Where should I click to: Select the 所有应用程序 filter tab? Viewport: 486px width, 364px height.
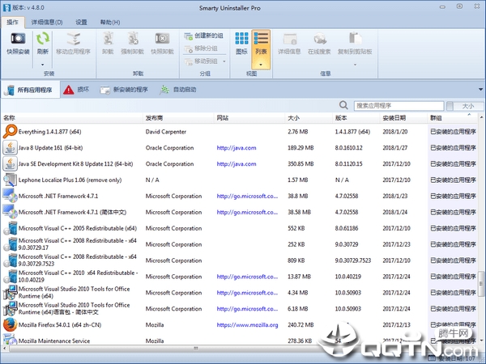tap(30, 90)
